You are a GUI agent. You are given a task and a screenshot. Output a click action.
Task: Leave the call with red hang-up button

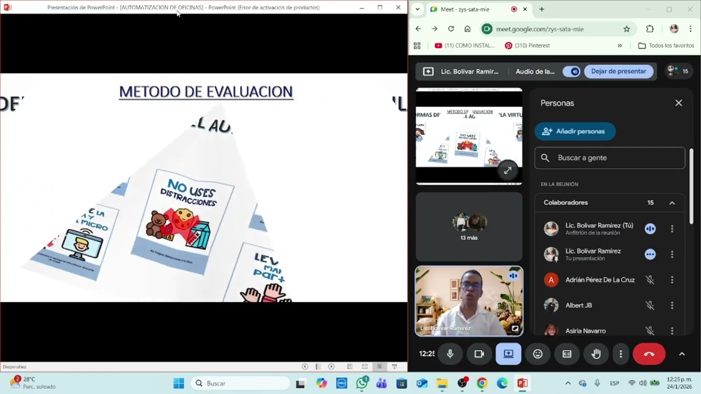click(x=649, y=354)
